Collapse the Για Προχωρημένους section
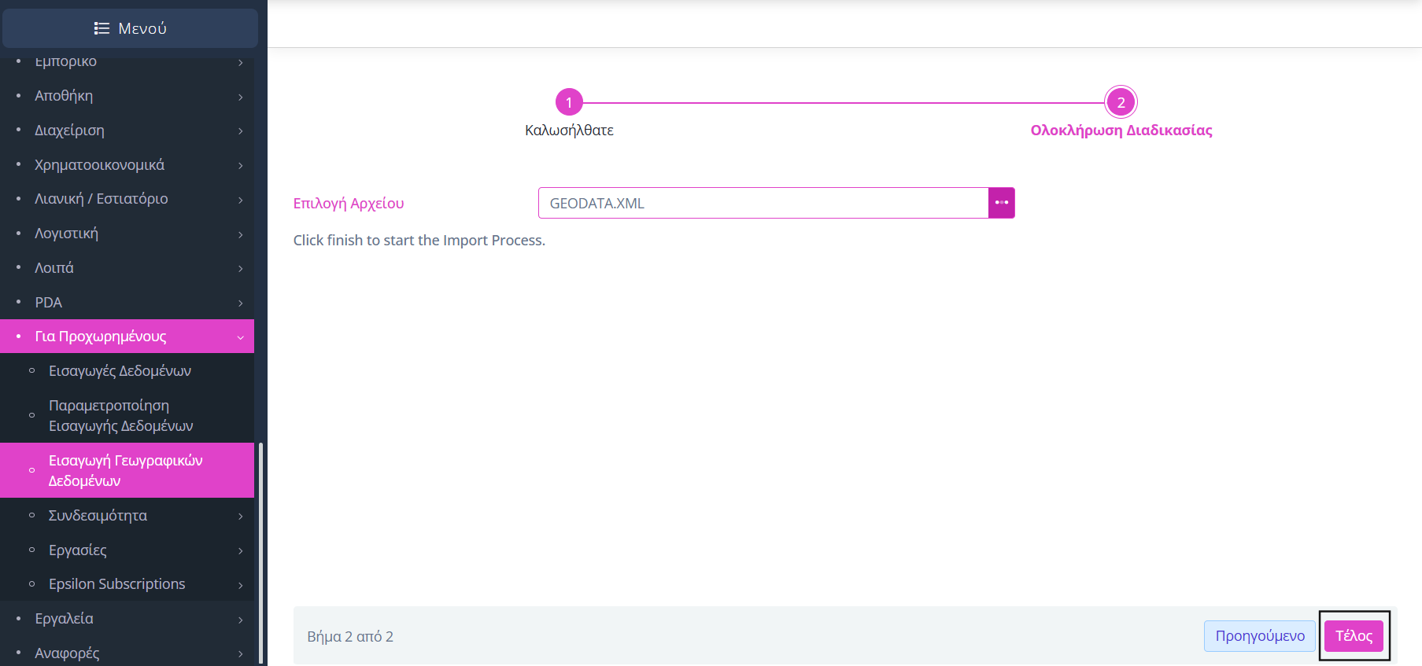Image resolution: width=1422 pixels, height=666 pixels. 240,337
